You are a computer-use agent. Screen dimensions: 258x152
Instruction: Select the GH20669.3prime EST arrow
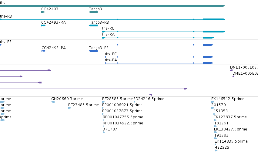click(53, 102)
